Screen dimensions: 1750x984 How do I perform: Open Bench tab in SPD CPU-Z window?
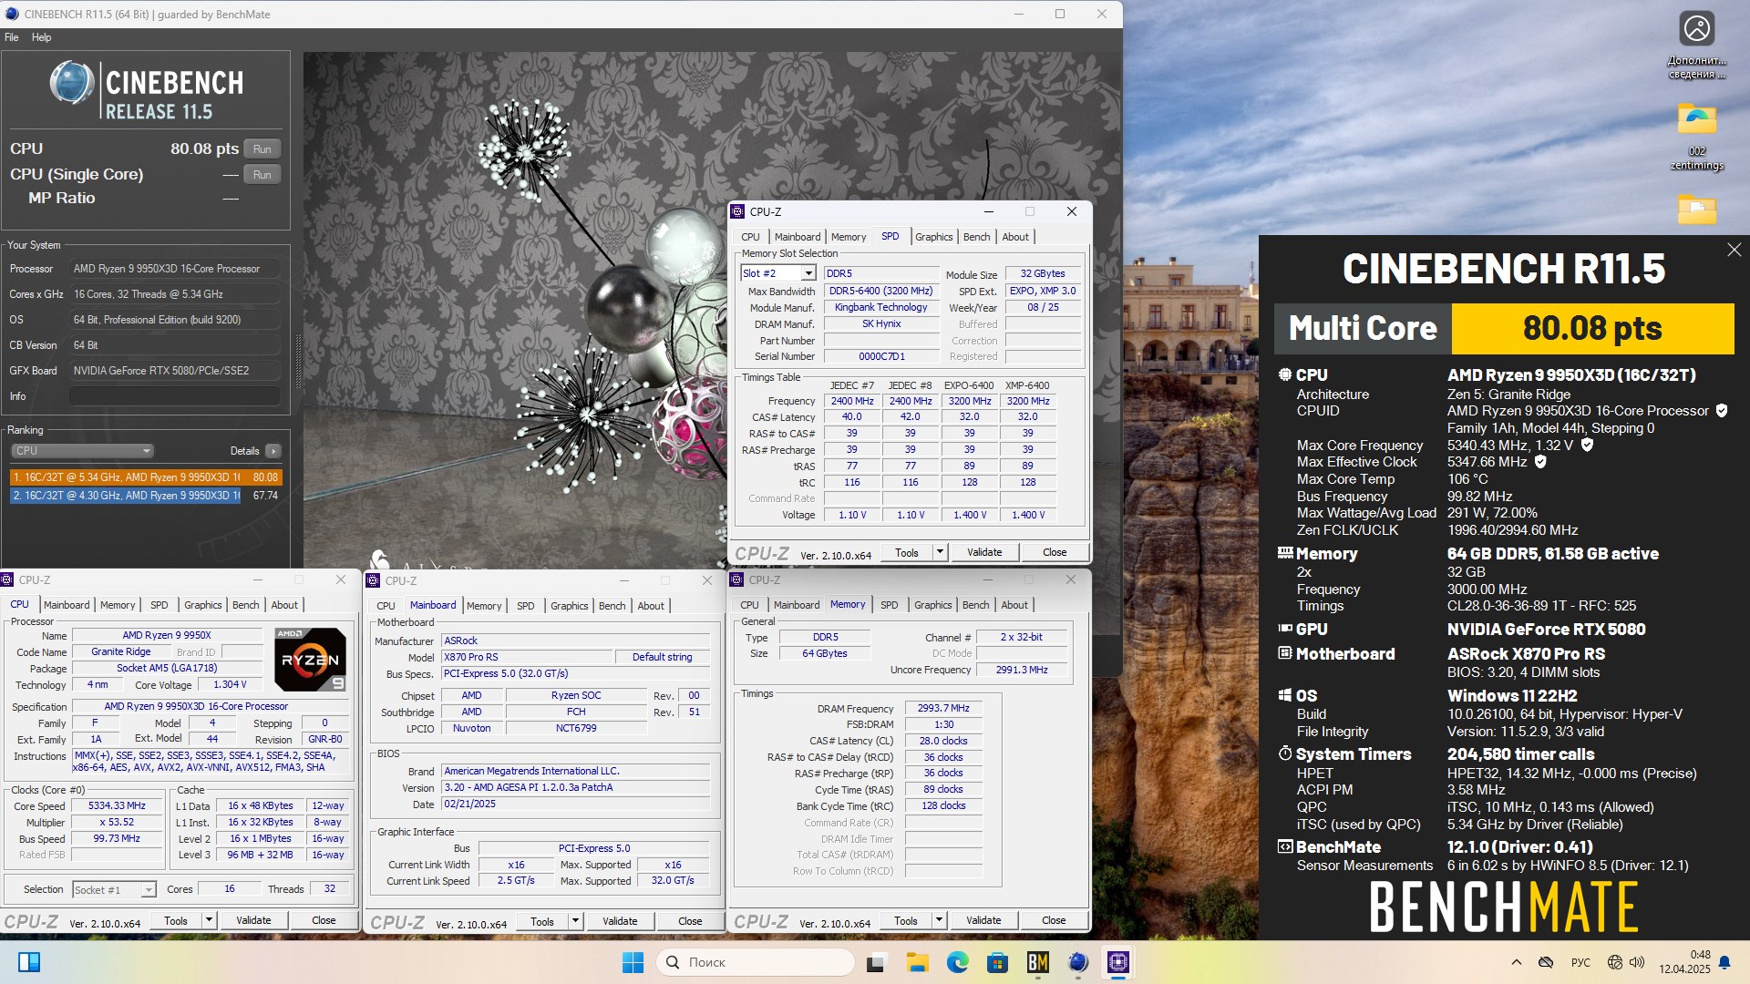(x=976, y=237)
